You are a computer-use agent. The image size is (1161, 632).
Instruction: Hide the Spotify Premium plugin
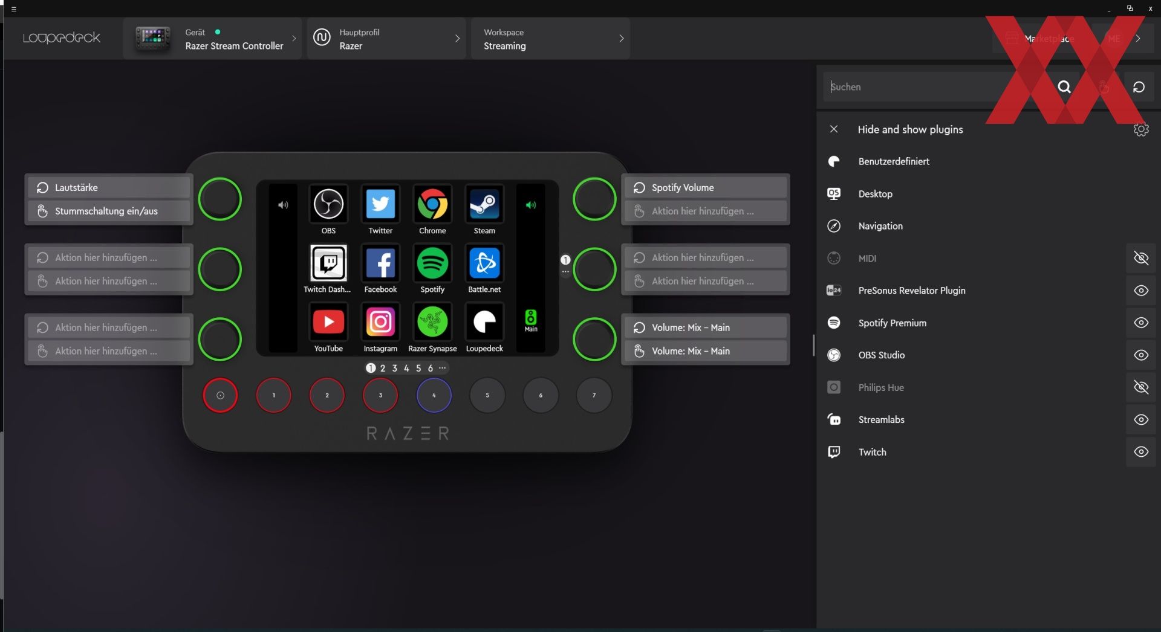pos(1140,323)
